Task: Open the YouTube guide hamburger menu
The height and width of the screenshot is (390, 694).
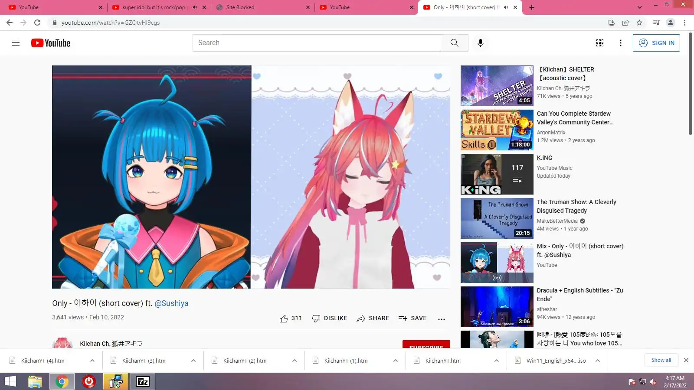Action: (16, 43)
